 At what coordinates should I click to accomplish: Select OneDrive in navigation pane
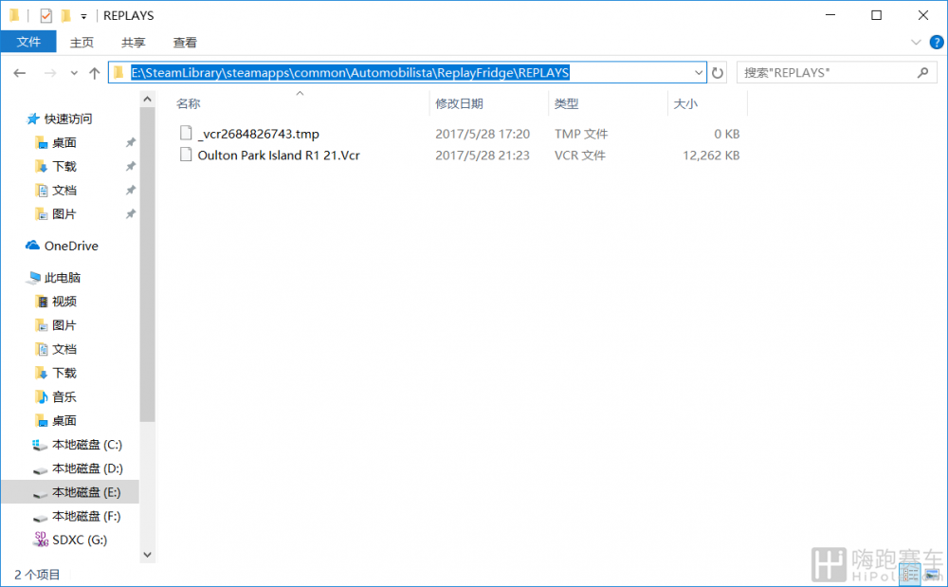tap(71, 246)
